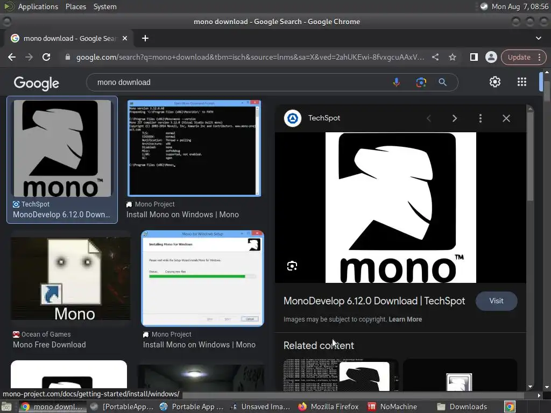Click the show desktop taskbar icon

pyautogui.click(x=7, y=407)
